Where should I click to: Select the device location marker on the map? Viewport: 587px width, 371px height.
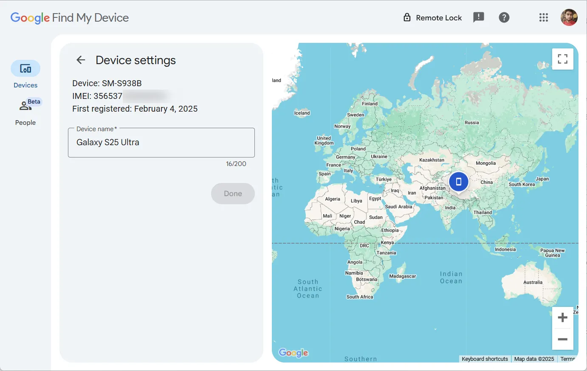(458, 181)
